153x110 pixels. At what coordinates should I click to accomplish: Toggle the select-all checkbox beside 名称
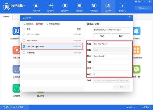click(24, 29)
